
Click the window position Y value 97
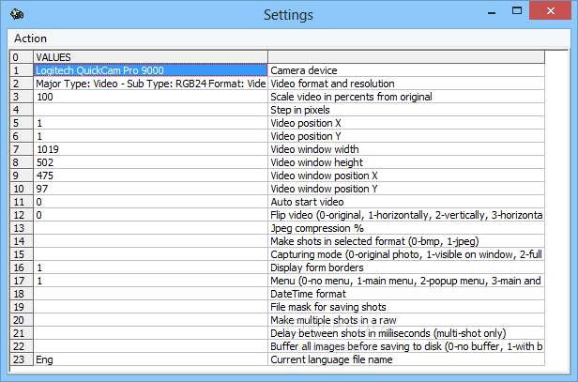pyautogui.click(x=150, y=189)
